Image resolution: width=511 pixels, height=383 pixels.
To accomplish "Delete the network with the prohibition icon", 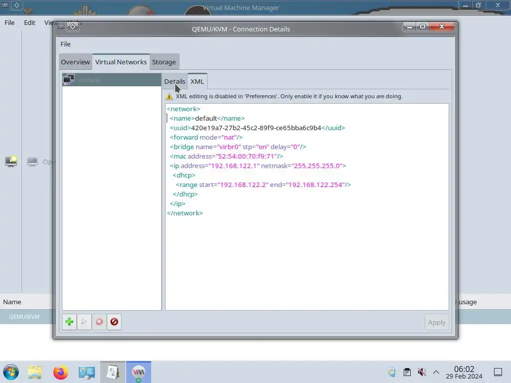I will pyautogui.click(x=114, y=322).
